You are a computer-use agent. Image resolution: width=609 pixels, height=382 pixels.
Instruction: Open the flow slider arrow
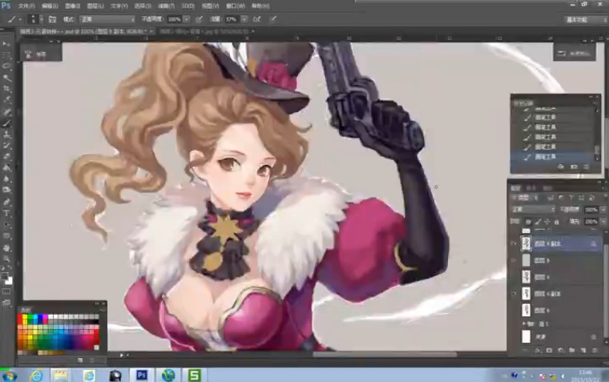coord(244,19)
